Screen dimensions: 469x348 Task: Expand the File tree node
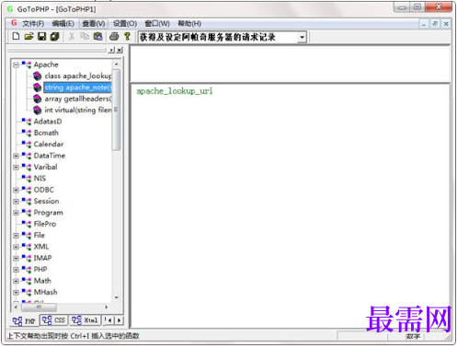[16, 236]
